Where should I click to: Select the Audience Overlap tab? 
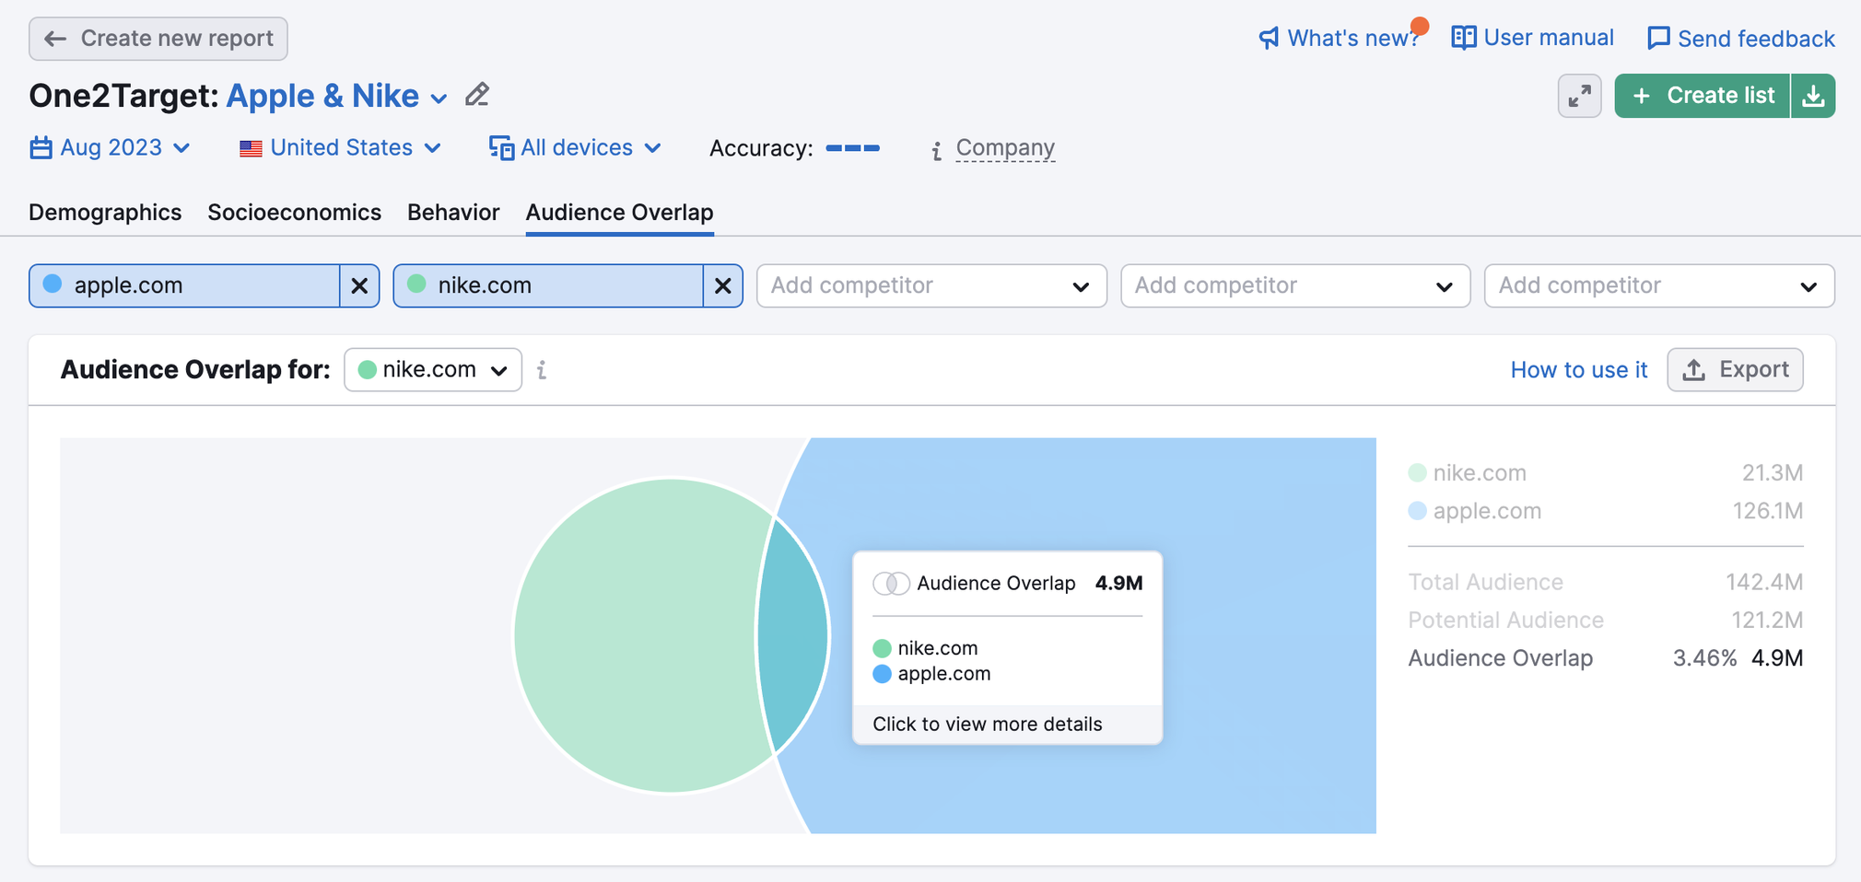pos(619,212)
